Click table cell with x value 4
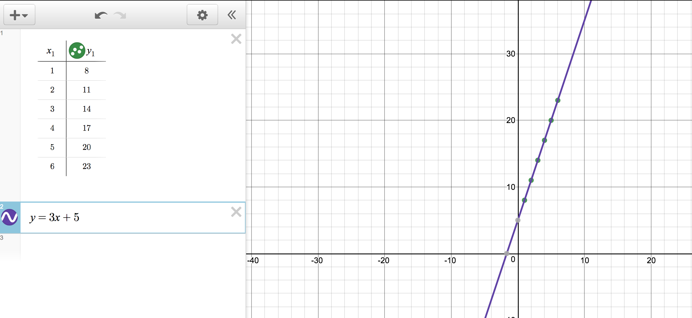692x318 pixels. [52, 128]
